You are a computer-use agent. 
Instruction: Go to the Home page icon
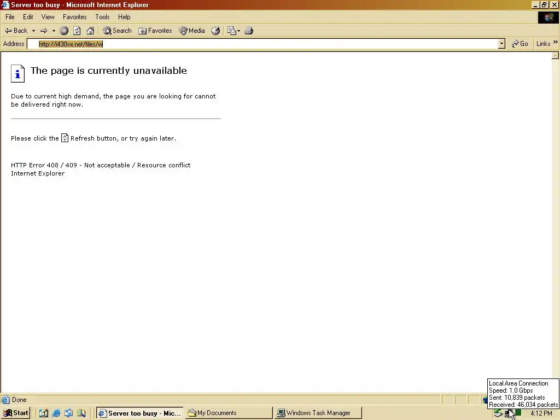[x=90, y=31]
